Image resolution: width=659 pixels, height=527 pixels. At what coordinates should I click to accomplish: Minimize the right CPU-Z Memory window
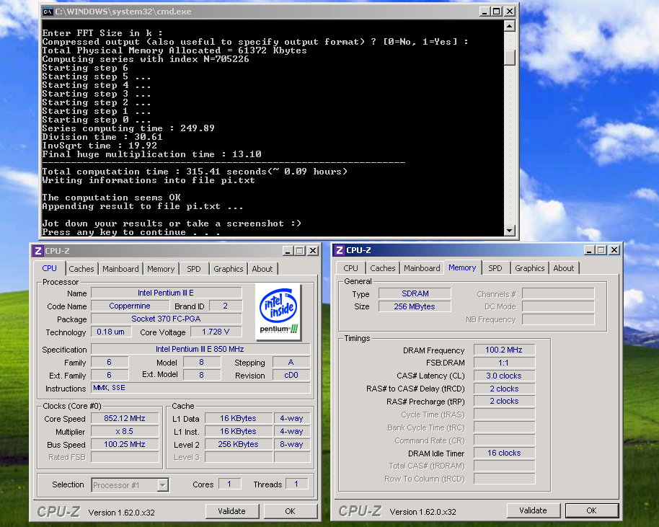pos(589,250)
